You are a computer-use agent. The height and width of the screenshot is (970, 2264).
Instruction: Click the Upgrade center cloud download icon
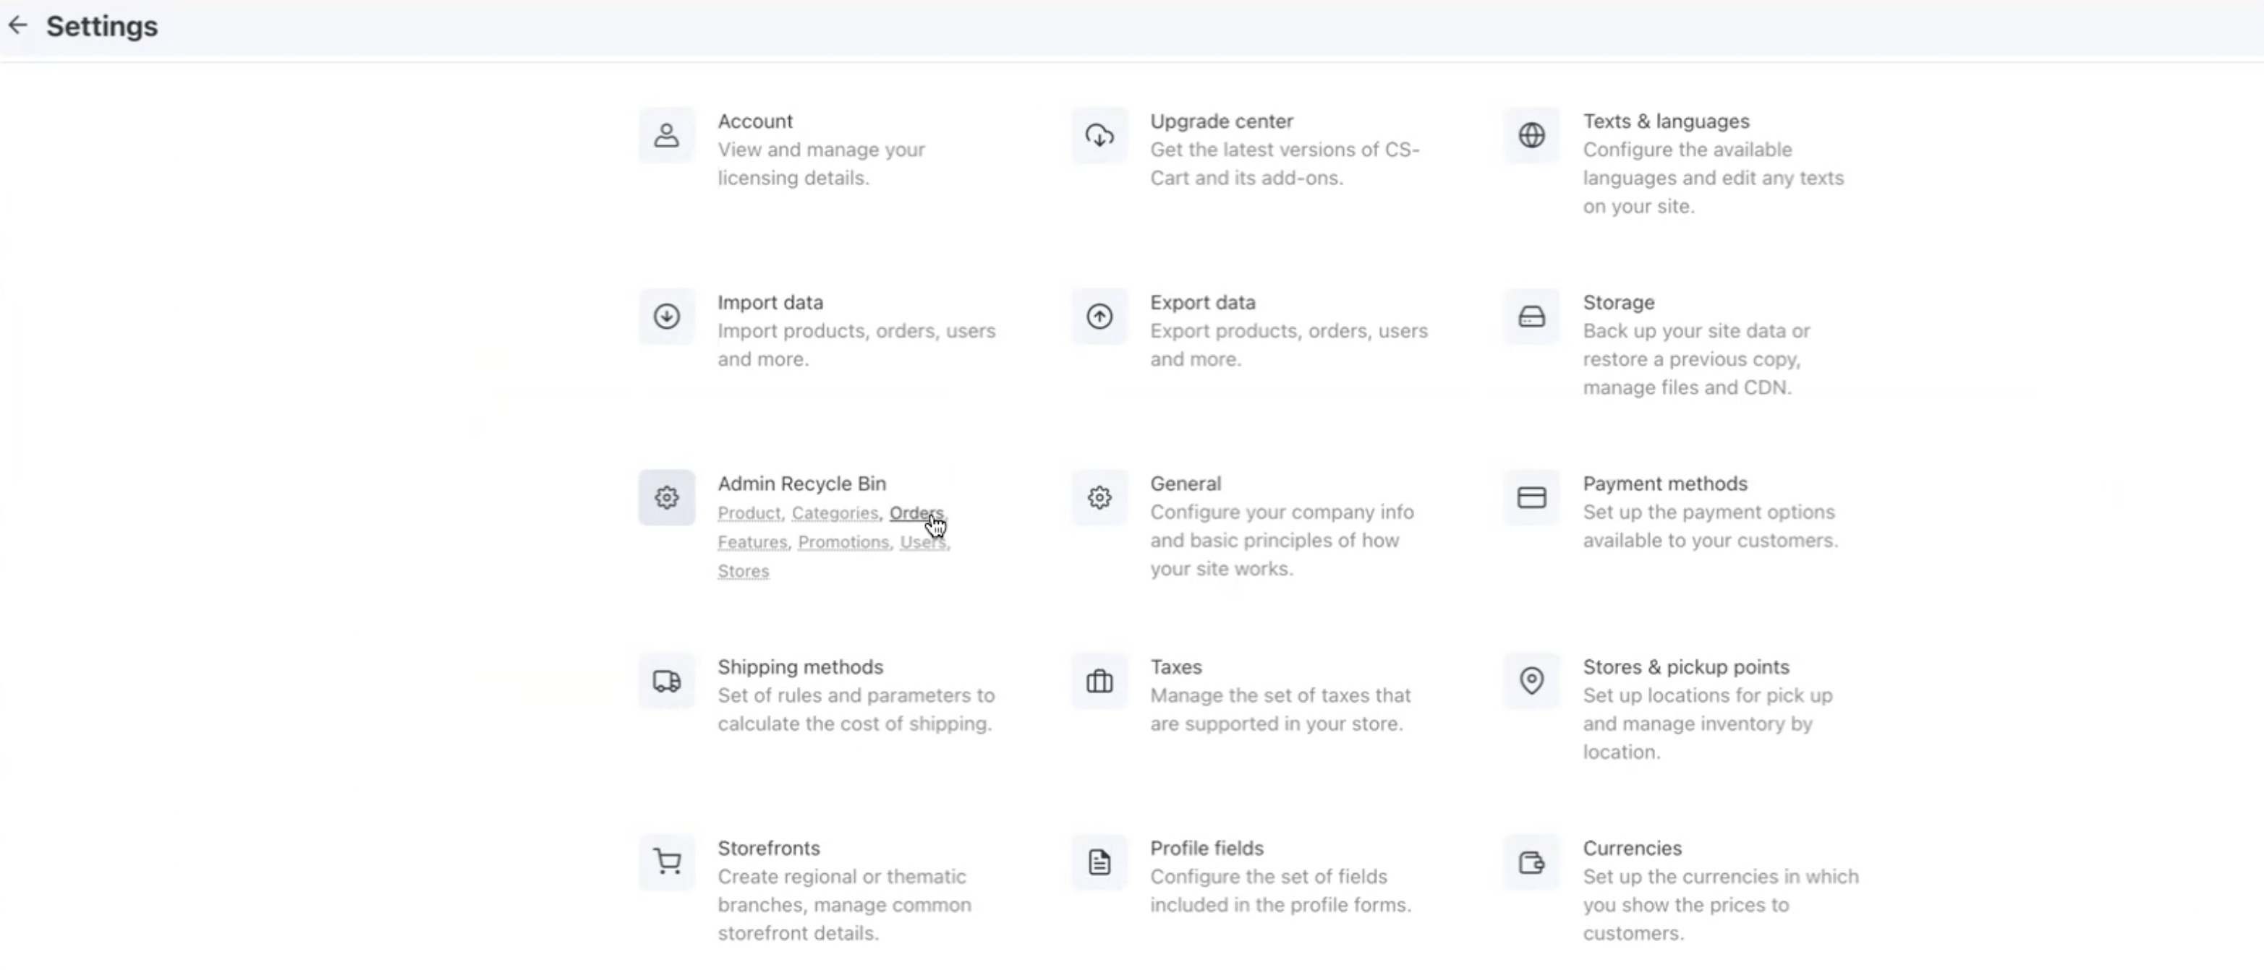tap(1099, 135)
